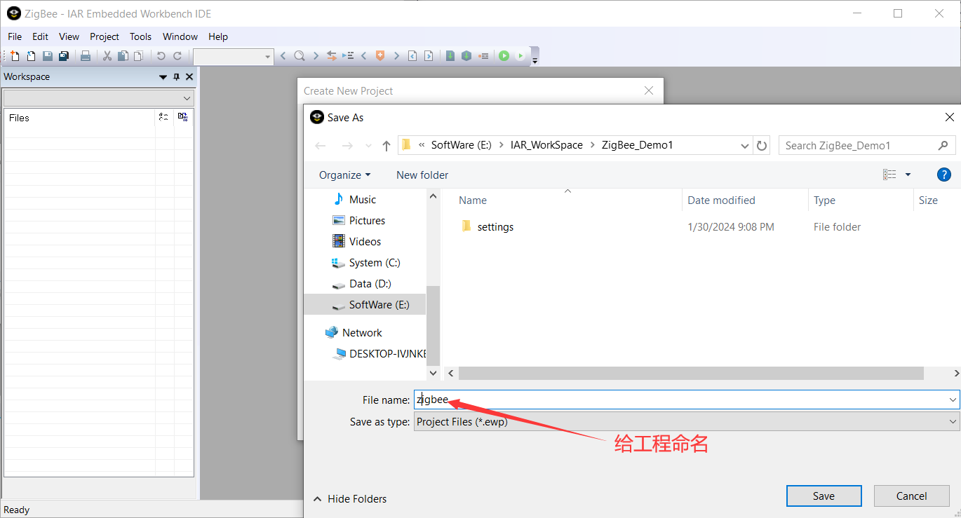961x518 pixels.
Task: Open the Edit menu
Action: pyautogui.click(x=40, y=36)
